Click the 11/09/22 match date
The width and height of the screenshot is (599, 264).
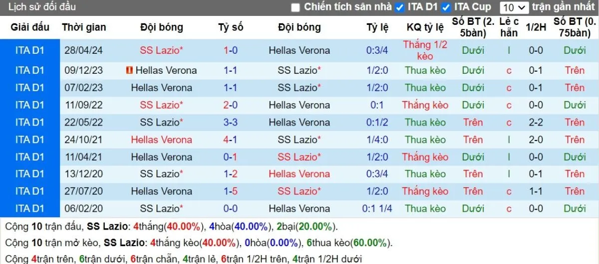point(83,105)
